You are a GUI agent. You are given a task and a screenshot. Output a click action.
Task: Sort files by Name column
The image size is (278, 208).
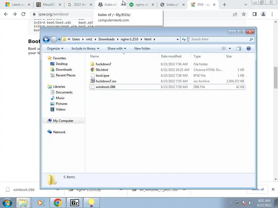pos(124,56)
